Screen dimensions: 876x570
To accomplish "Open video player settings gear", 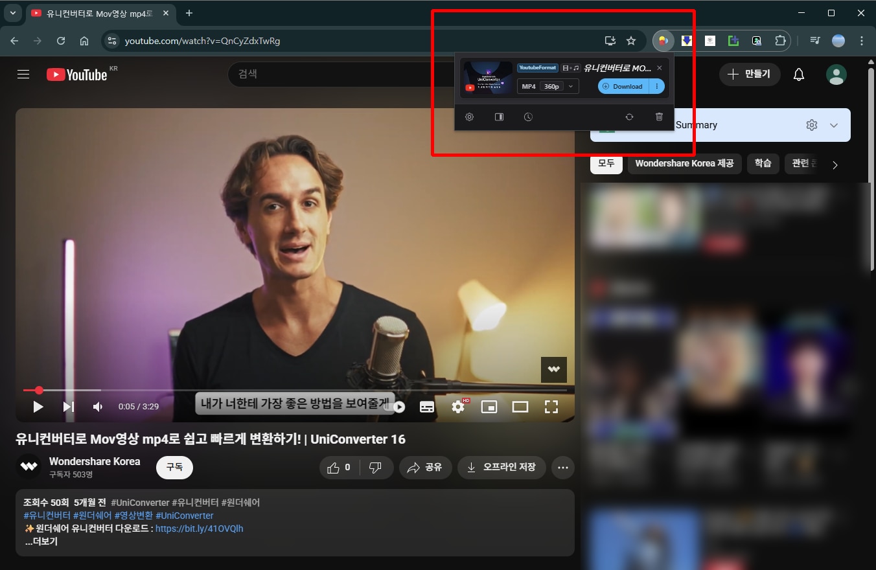I will (459, 407).
